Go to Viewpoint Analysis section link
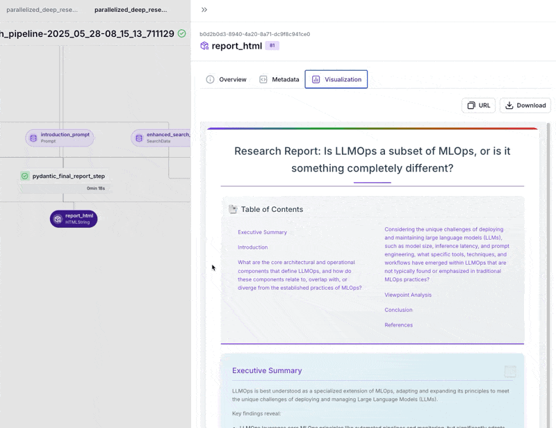 point(408,295)
